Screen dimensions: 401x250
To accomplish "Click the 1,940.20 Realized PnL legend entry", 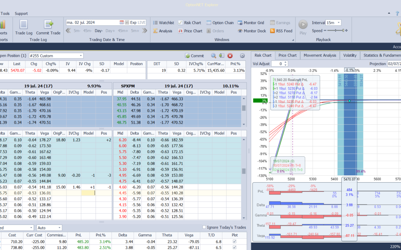I will tap(290, 80).
